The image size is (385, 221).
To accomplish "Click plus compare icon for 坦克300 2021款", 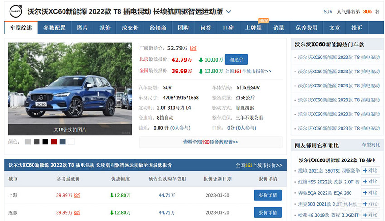I will click(x=370, y=204).
